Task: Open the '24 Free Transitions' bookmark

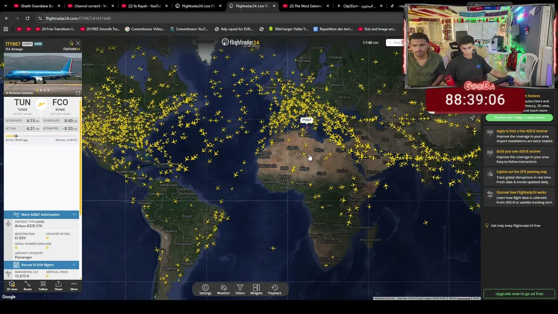Action: [54, 29]
